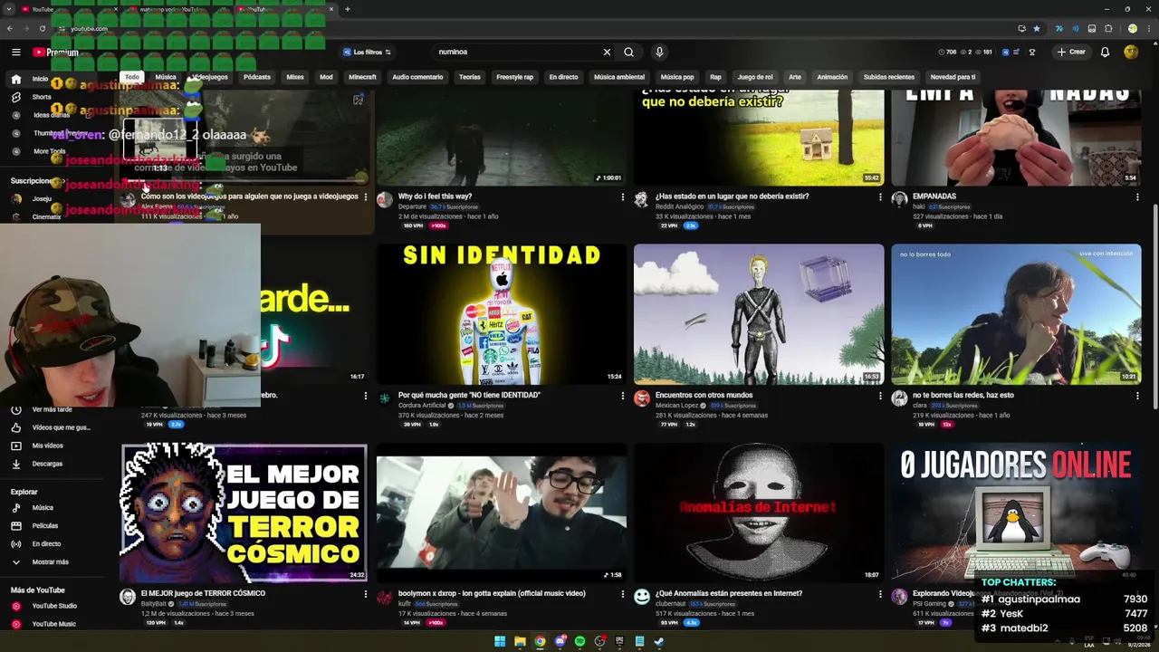The image size is (1159, 652).
Task: Select the Juego de rol filter chip
Action: pos(755,77)
